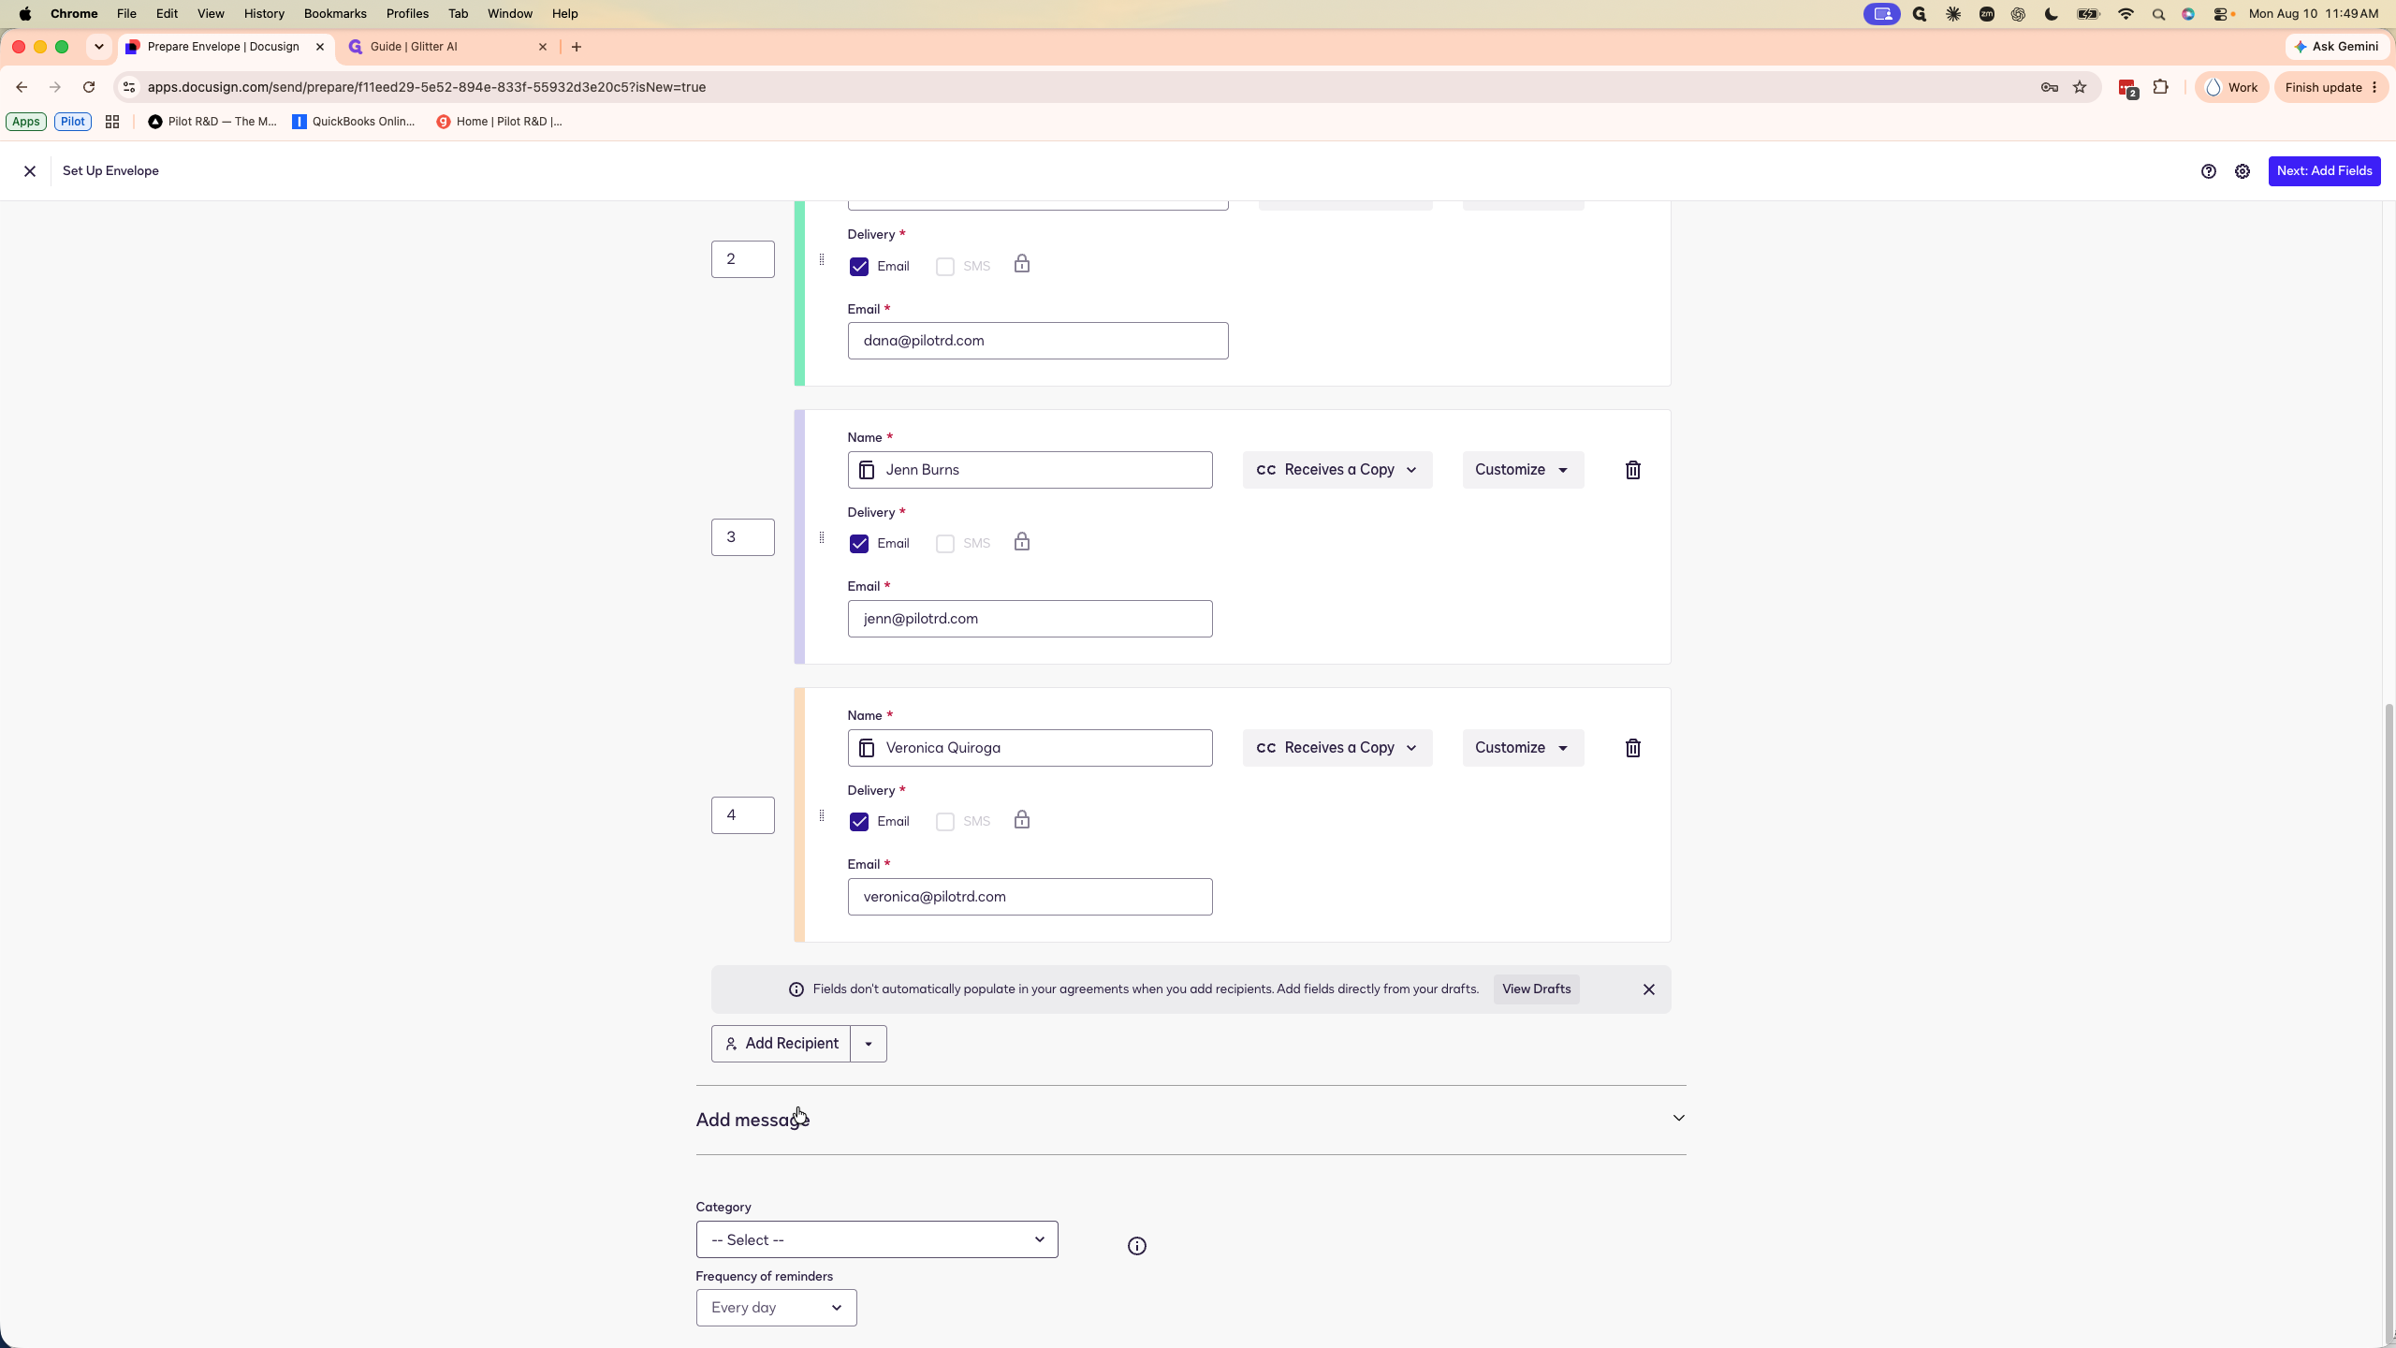Viewport: 2396px width, 1348px height.
Task: Open the Category info tooltip icon
Action: [1136, 1246]
